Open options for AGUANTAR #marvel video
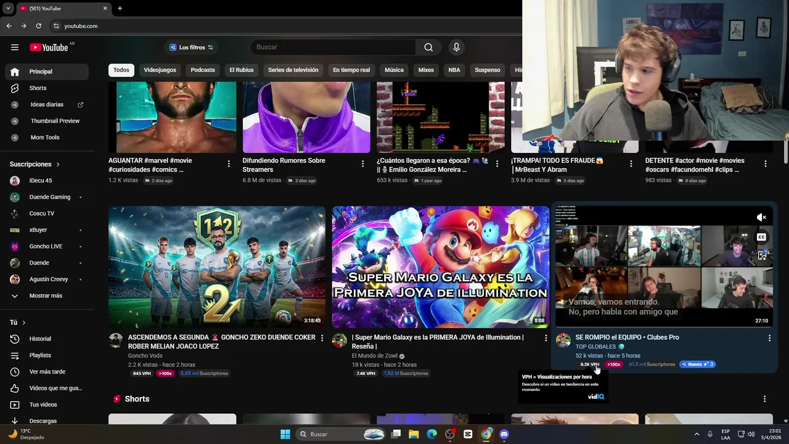Viewport: 789px width, 444px height. [229, 163]
